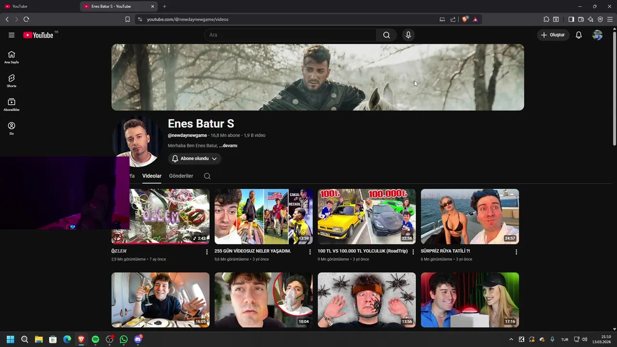This screenshot has height=347, width=617.
Task: Open Brave Shields lion icon
Action: point(465,19)
